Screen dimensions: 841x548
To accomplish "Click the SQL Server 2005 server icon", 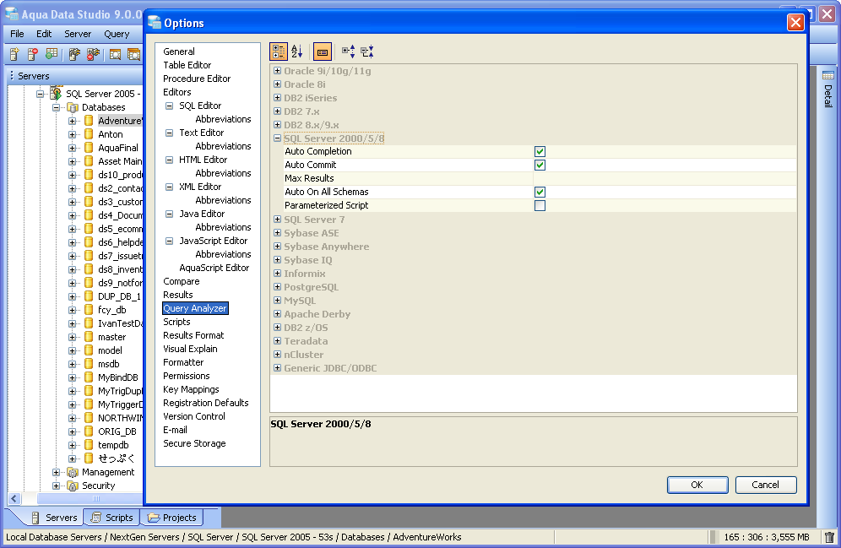I will 56,93.
